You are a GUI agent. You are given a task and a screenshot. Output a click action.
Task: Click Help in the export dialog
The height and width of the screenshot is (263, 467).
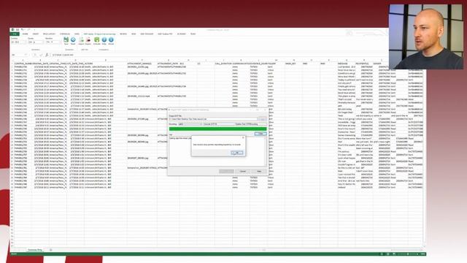tap(259, 171)
